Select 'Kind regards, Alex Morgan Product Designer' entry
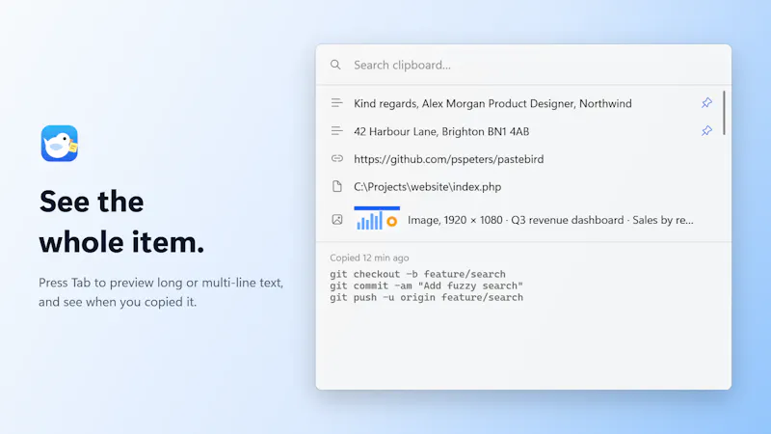This screenshot has height=434, width=771. [519, 103]
